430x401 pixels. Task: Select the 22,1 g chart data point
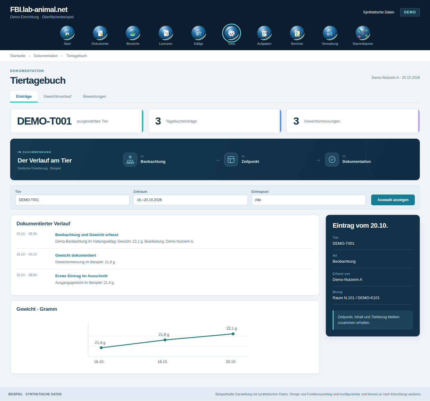click(233, 334)
